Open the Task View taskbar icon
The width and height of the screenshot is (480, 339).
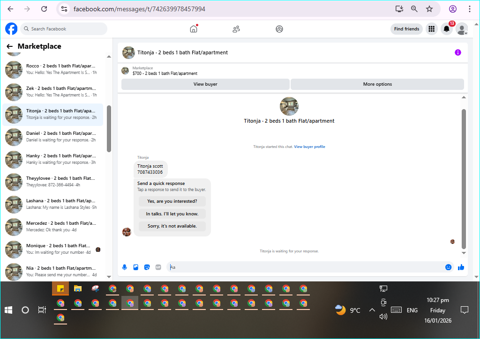[x=42, y=310]
